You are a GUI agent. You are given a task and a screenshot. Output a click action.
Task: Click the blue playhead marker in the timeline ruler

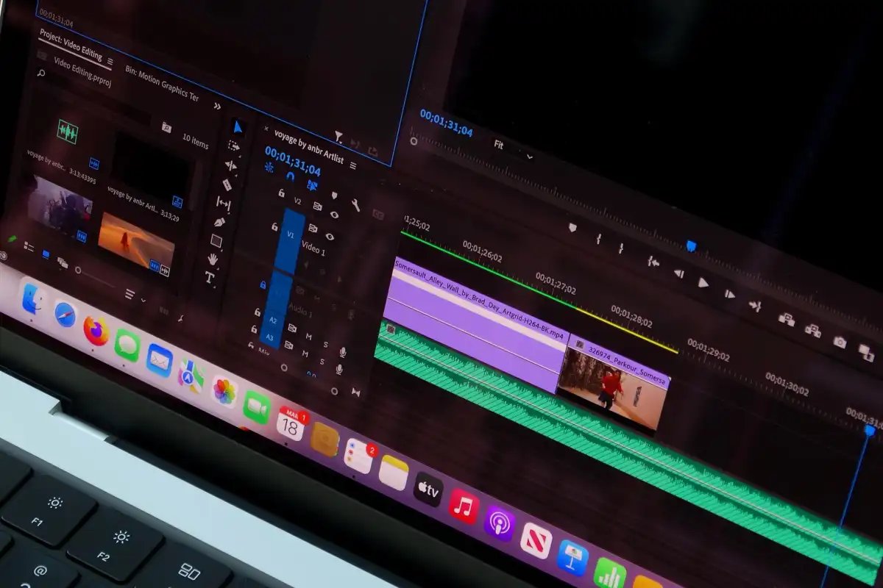691,245
